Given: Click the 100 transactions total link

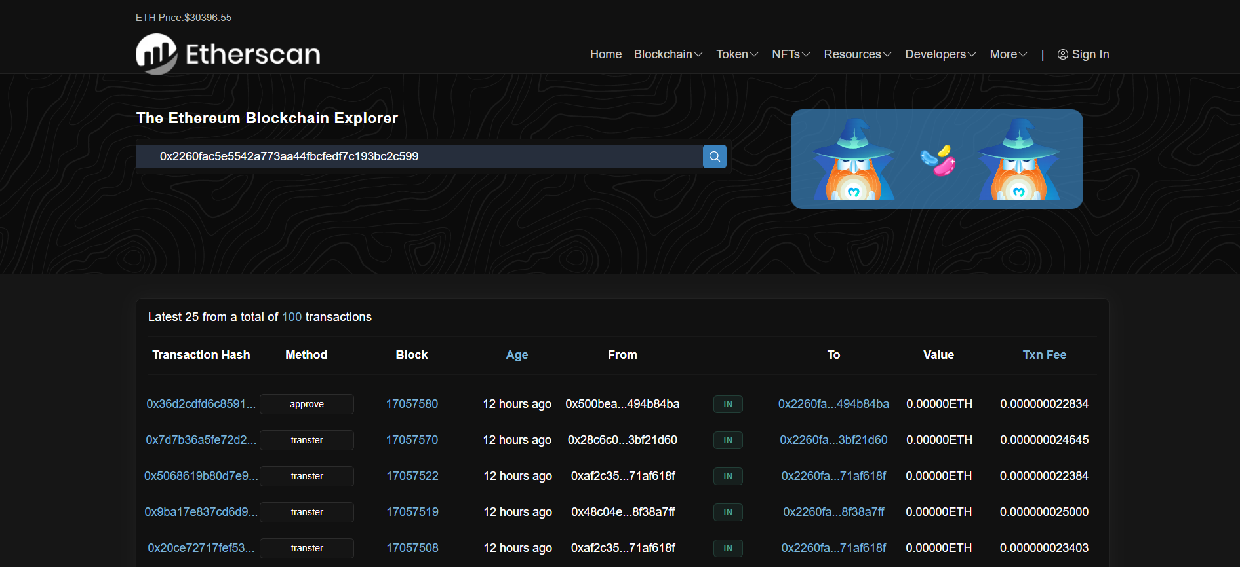Looking at the screenshot, I should click(292, 317).
